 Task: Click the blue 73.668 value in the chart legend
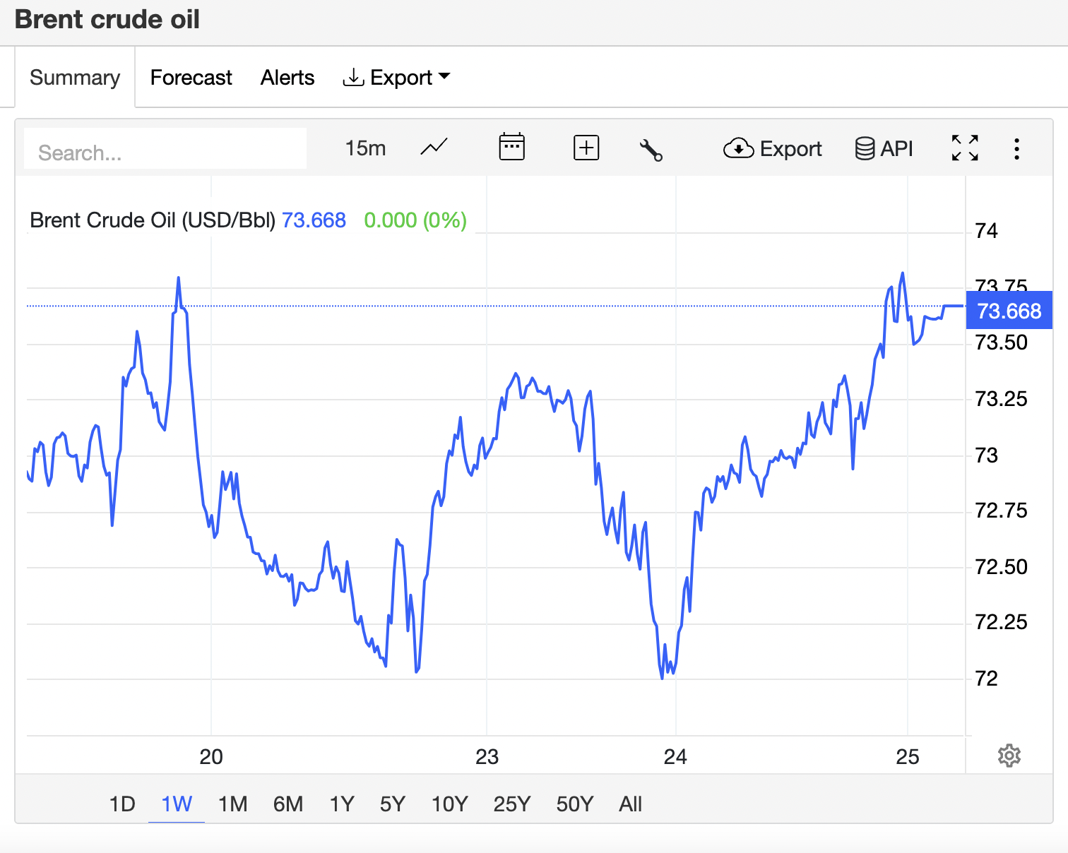(x=314, y=220)
